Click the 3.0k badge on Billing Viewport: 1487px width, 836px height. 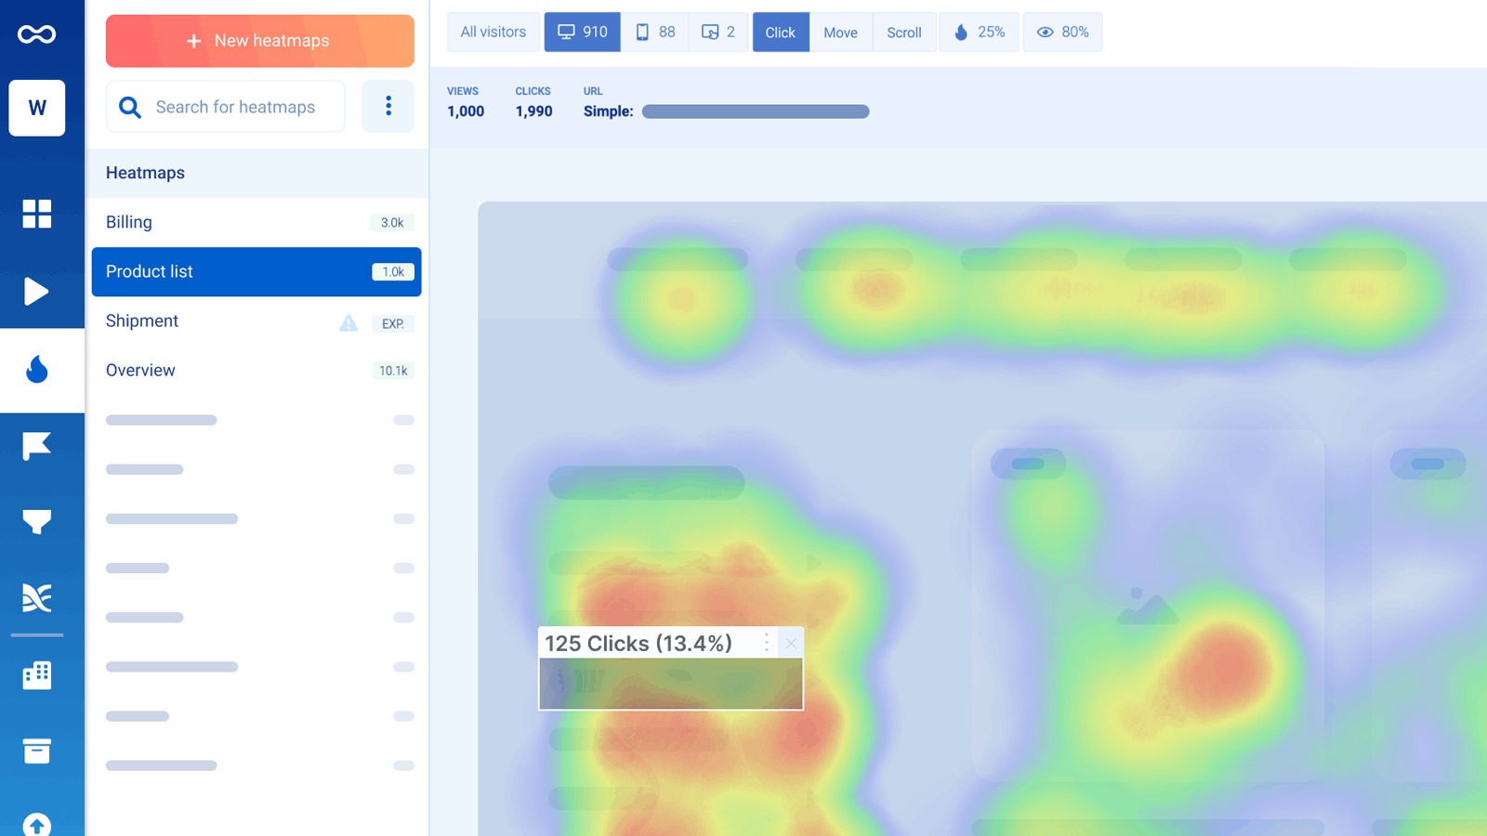[x=392, y=223]
